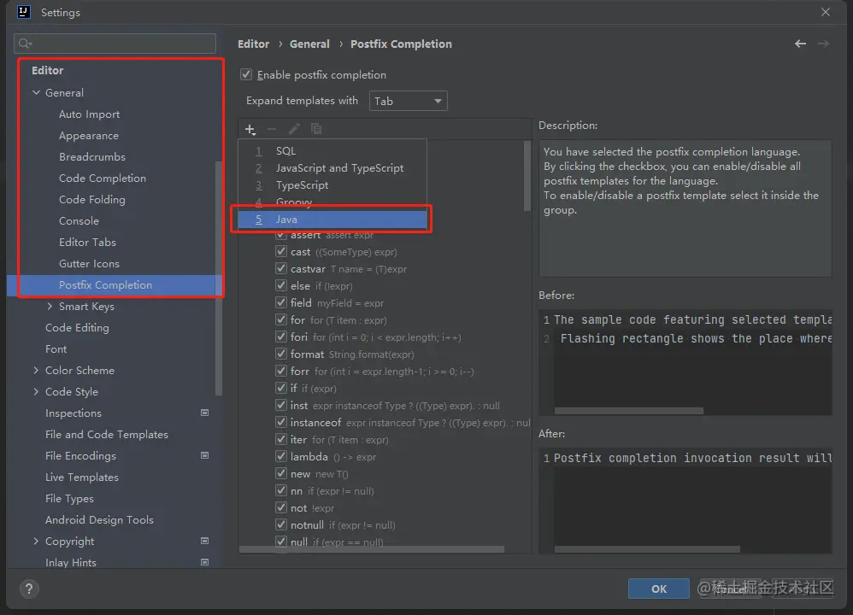
Task: Open File and Code Templates settings
Action: (x=107, y=435)
